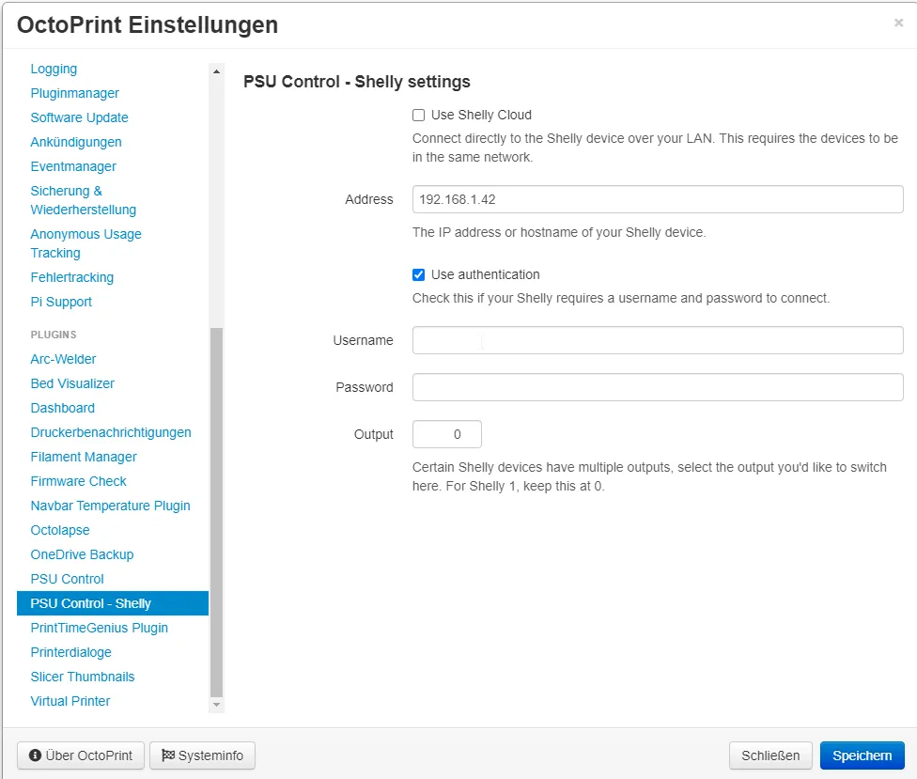Select Druckerbenachrichtigungen entry

click(111, 433)
